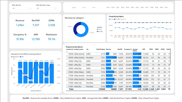Click the Revenue 1.69bn card value
The height and width of the screenshot is (102, 182).
click(x=20, y=25)
